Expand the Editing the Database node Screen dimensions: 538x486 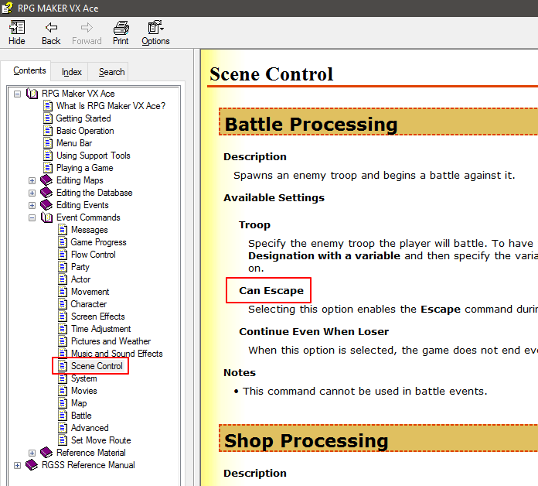click(32, 193)
